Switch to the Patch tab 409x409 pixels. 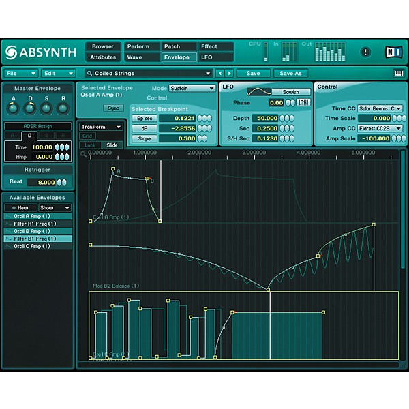tap(179, 46)
